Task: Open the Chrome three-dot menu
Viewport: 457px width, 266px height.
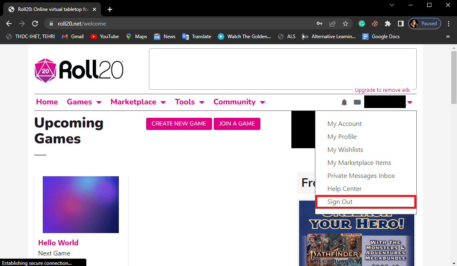Action: point(448,24)
